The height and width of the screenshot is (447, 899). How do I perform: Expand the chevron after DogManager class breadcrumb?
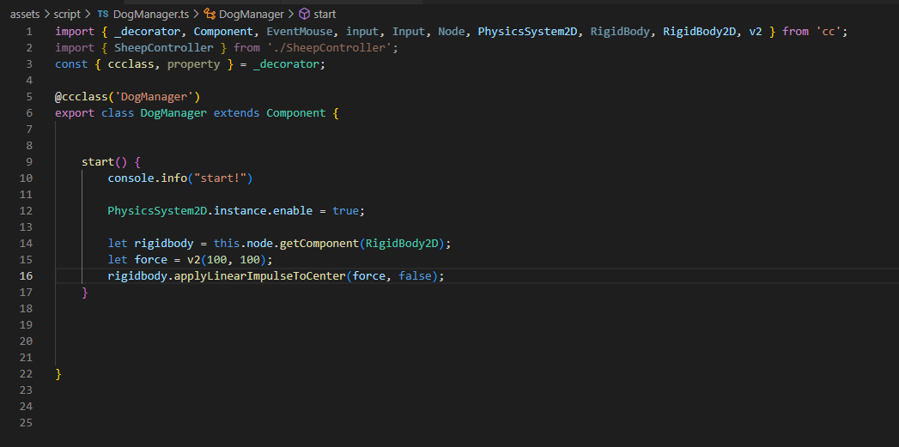click(x=291, y=14)
